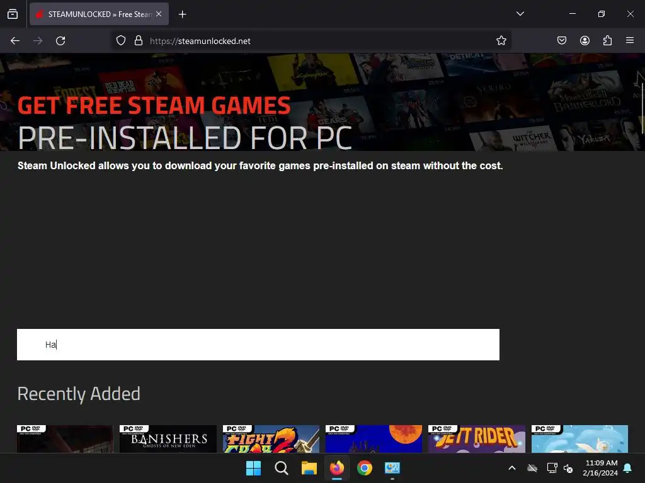The height and width of the screenshot is (483, 645).
Task: Click the OneDrive cloud tray icon
Action: pos(532,468)
